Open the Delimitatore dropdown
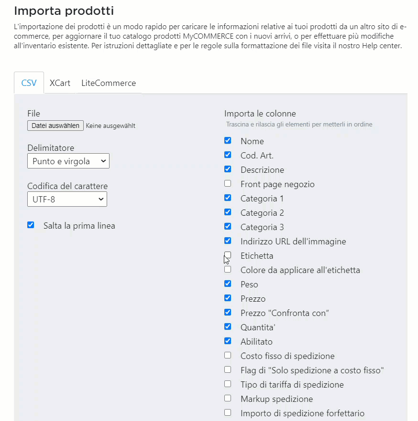 [68, 161]
